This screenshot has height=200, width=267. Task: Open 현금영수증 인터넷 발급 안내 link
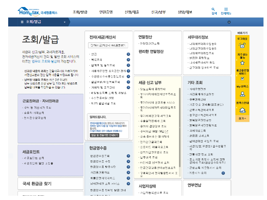coord(108,190)
